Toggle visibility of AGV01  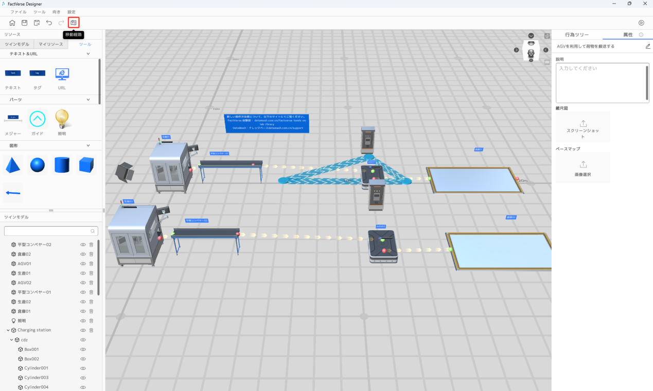pyautogui.click(x=83, y=264)
